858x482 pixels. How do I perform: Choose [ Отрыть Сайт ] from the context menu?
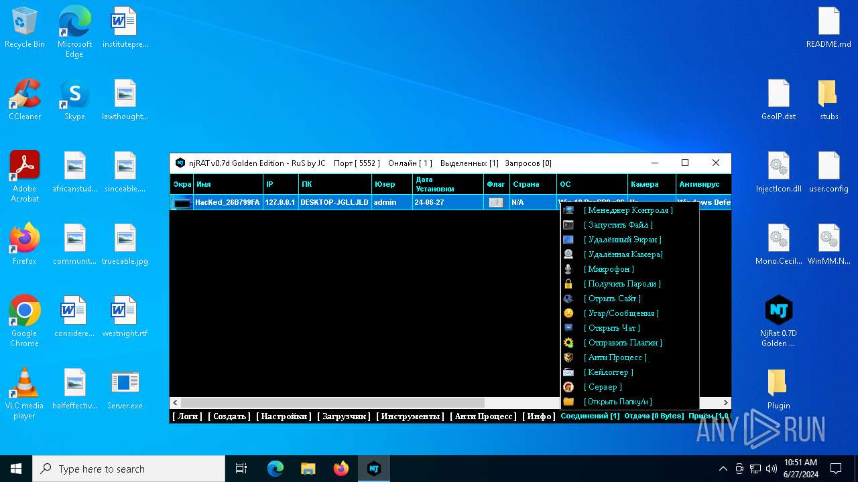(629, 299)
